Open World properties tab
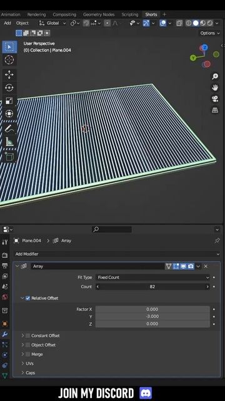Image resolution: width=225 pixels, height=401 pixels. click(4, 297)
